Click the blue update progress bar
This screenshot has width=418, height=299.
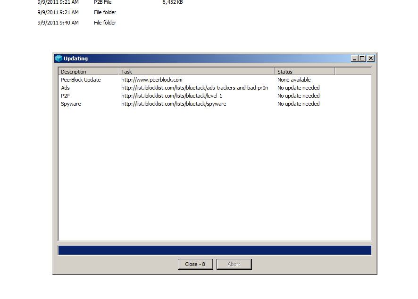pyautogui.click(x=215, y=250)
